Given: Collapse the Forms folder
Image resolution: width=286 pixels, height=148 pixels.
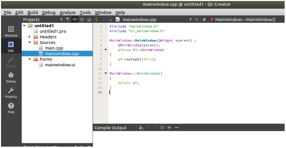Looking at the screenshot, I should (x=29, y=59).
